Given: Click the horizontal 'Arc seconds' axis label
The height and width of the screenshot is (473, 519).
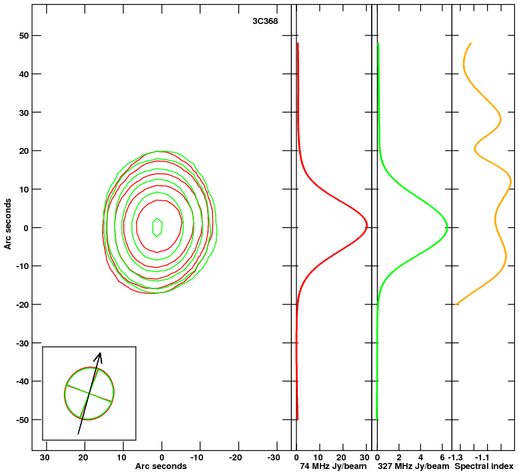Looking at the screenshot, I should tap(161, 466).
